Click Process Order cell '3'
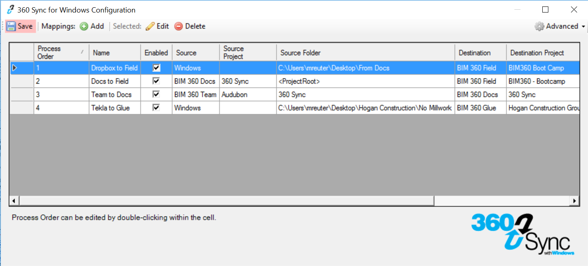Screen dimensions: 588x266 61,94
